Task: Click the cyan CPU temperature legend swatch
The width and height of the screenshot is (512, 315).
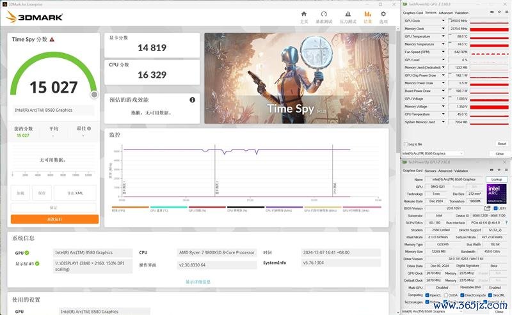Action: click(169, 207)
